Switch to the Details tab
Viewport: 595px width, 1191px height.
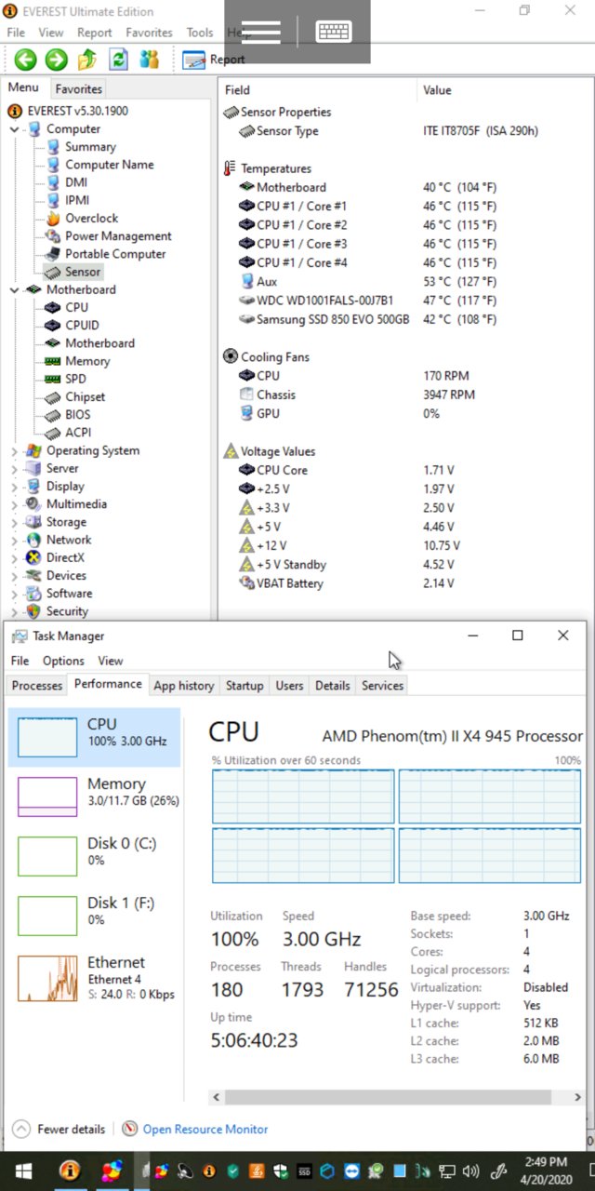[332, 686]
